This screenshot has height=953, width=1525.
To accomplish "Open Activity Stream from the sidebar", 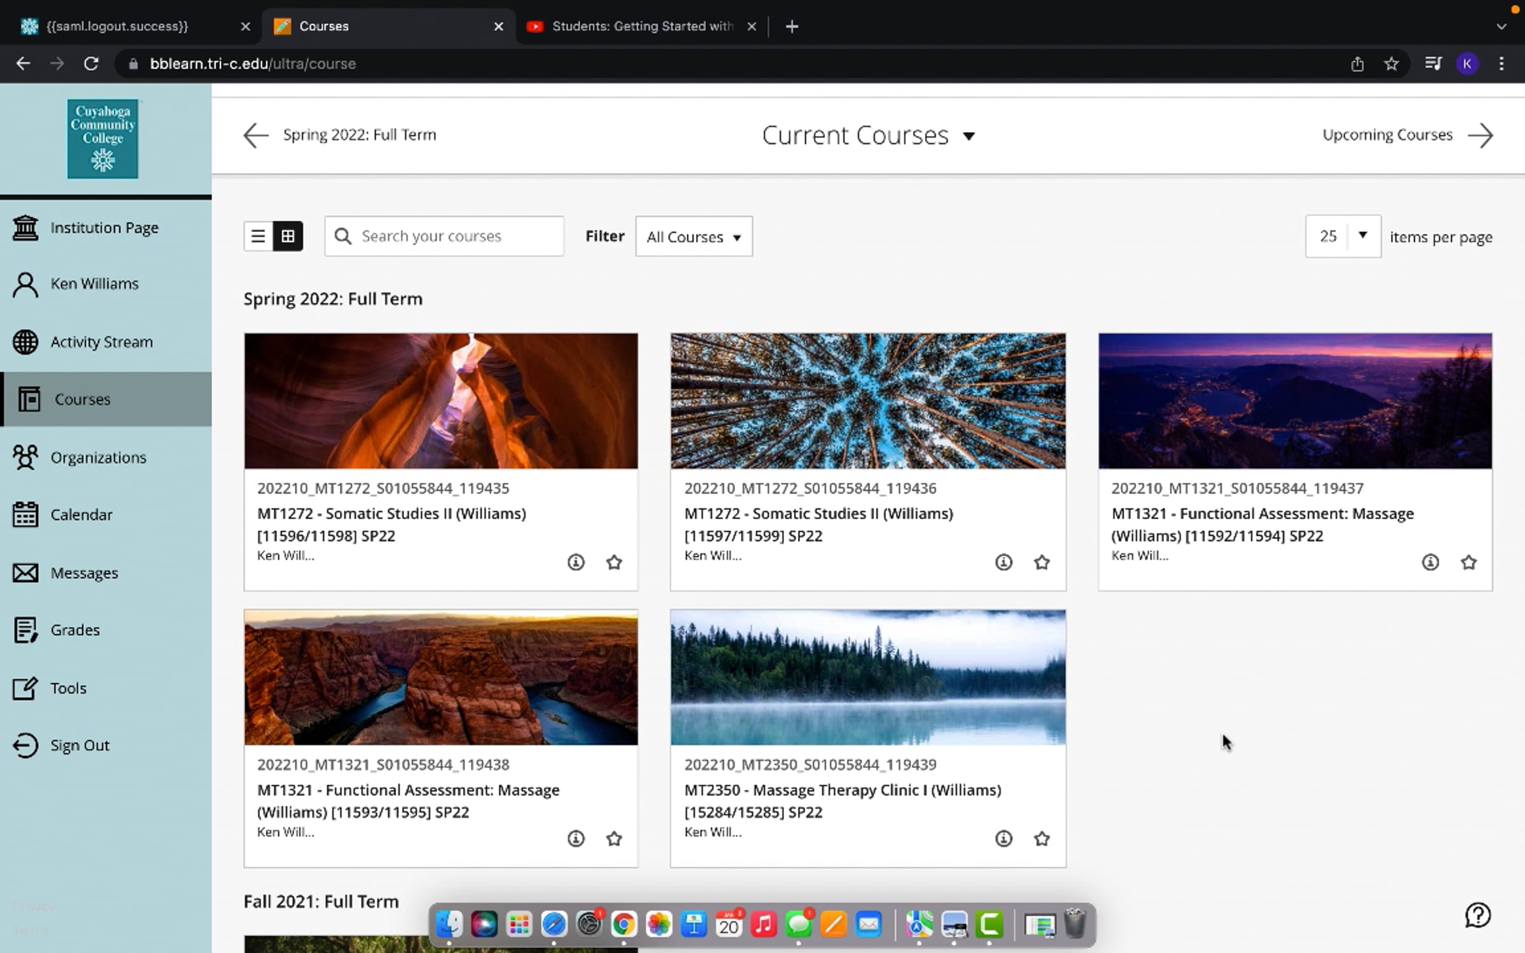I will [x=102, y=342].
